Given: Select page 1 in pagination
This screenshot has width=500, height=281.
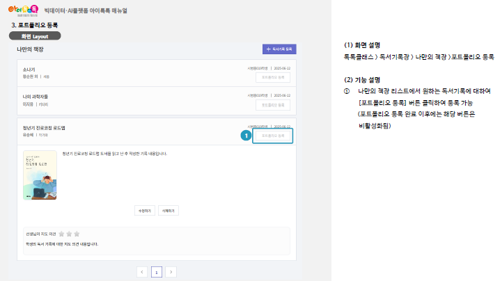Looking at the screenshot, I should click(x=156, y=271).
